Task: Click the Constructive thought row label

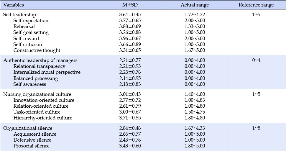Action: point(37,50)
